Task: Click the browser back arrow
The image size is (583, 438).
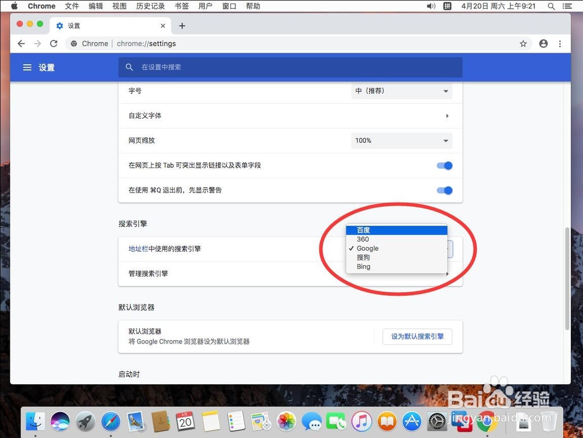Action: coord(21,44)
